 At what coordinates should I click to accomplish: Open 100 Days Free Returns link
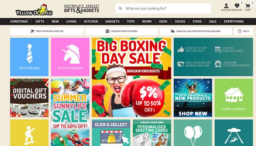122,31
